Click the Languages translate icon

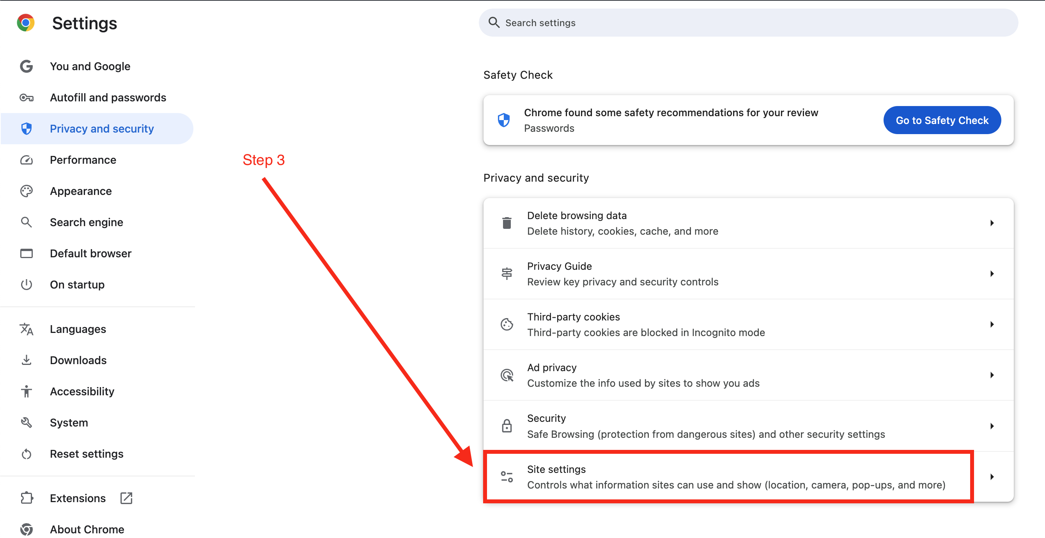(x=27, y=329)
